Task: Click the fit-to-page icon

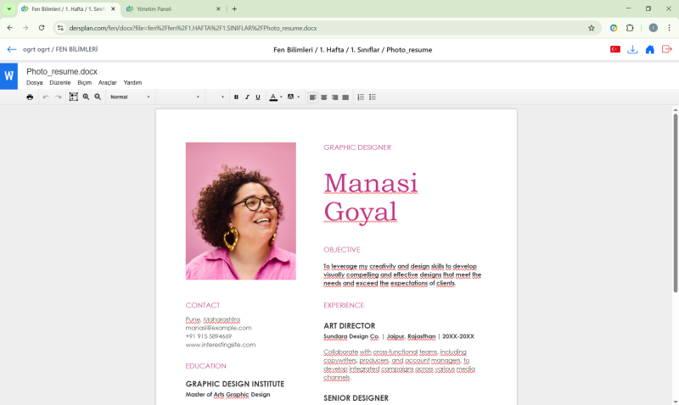Action: [x=74, y=97]
